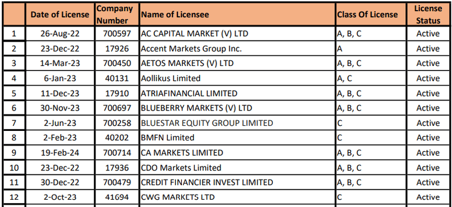
Task: Select CDO Markets Limited cell
Action: [x=237, y=168]
